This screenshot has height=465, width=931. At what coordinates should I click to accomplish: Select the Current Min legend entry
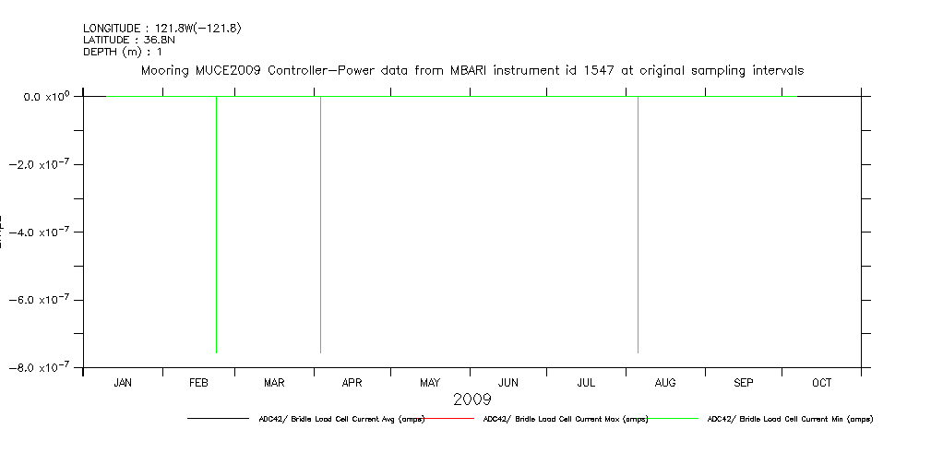(789, 419)
